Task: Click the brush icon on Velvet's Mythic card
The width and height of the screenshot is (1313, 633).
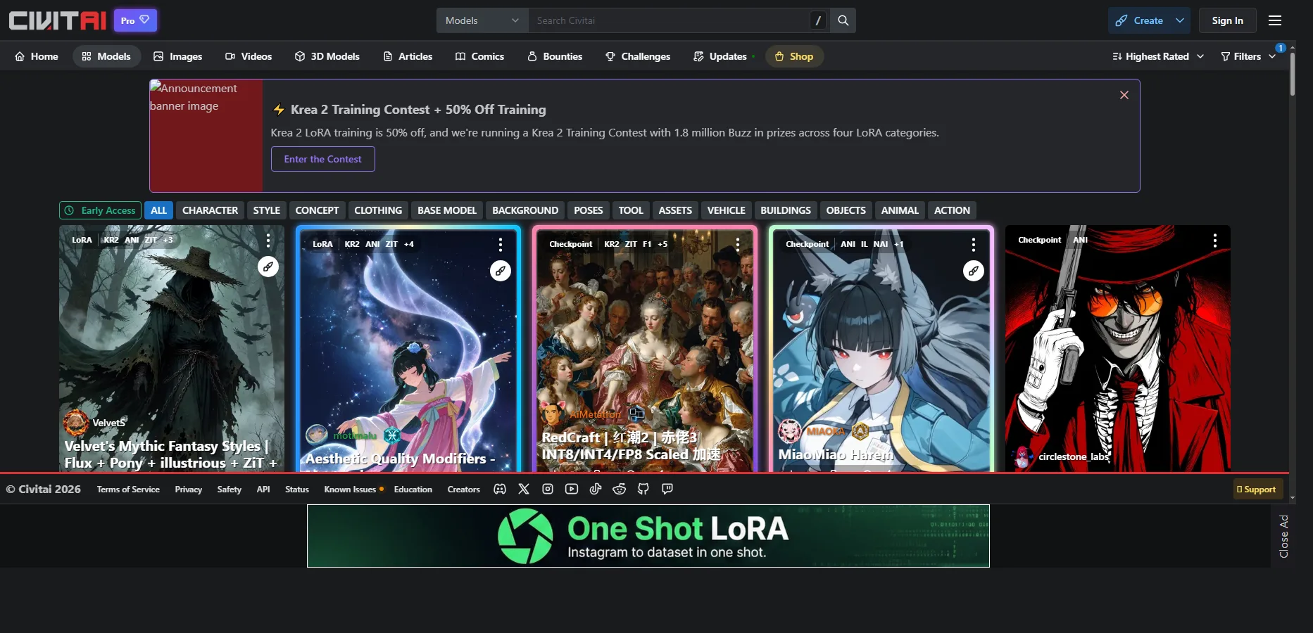Action: [x=268, y=267]
